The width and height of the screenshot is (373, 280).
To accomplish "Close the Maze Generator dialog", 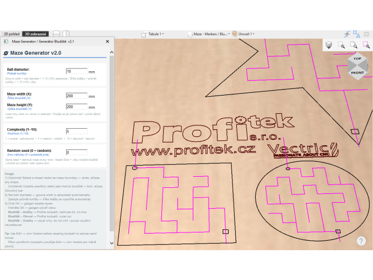I will pos(107,41).
